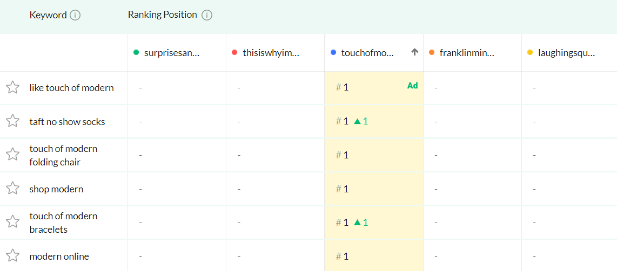Click the yellow dot beside laughingsqu…

530,53
